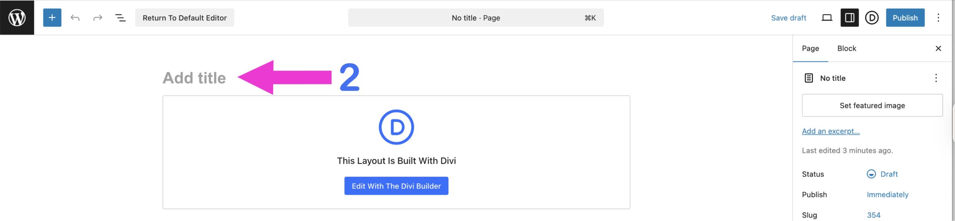
Task: Undo the last change
Action: (x=75, y=18)
